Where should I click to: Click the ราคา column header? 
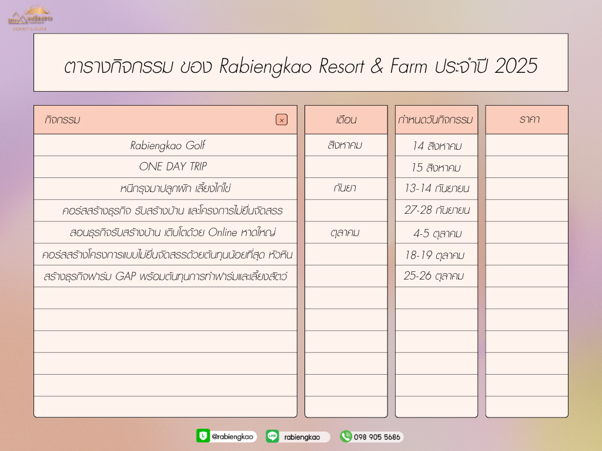[527, 120]
